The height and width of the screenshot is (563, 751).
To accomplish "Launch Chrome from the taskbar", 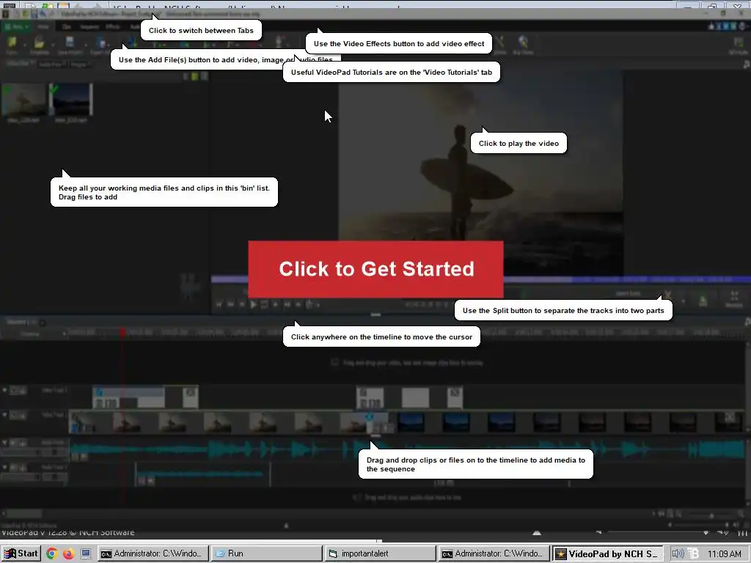I will 52,554.
